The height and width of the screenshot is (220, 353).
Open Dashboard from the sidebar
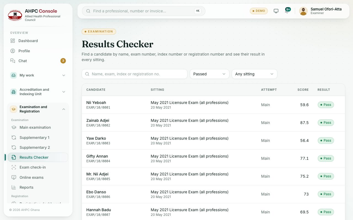(x=38, y=41)
